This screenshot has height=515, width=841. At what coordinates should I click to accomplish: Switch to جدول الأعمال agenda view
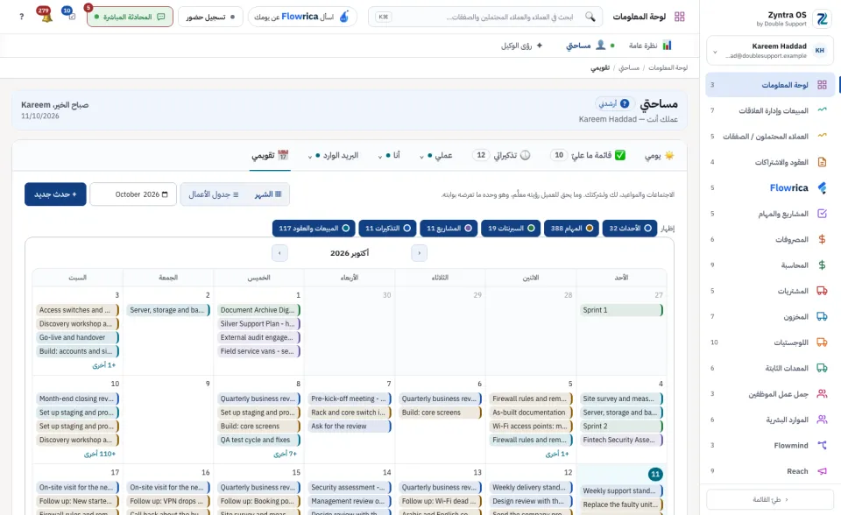point(214,194)
